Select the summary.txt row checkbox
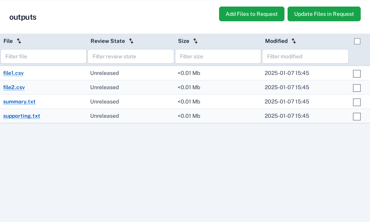370x222 pixels. pos(356,102)
